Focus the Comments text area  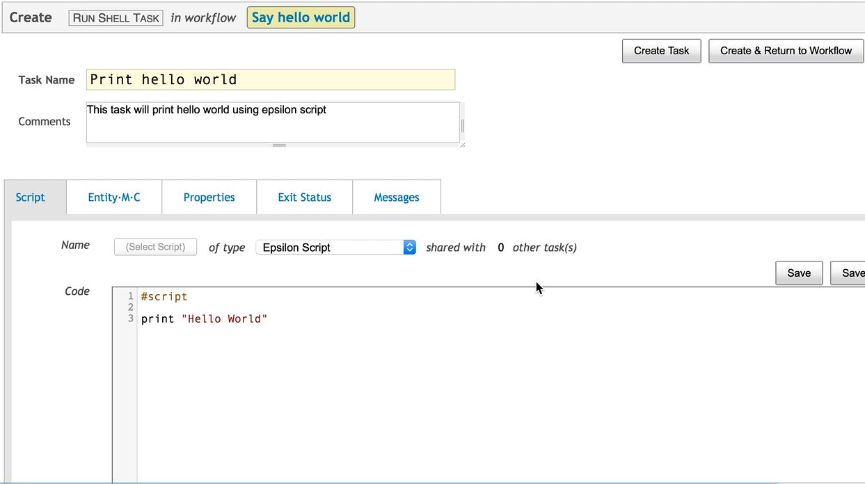click(273, 122)
